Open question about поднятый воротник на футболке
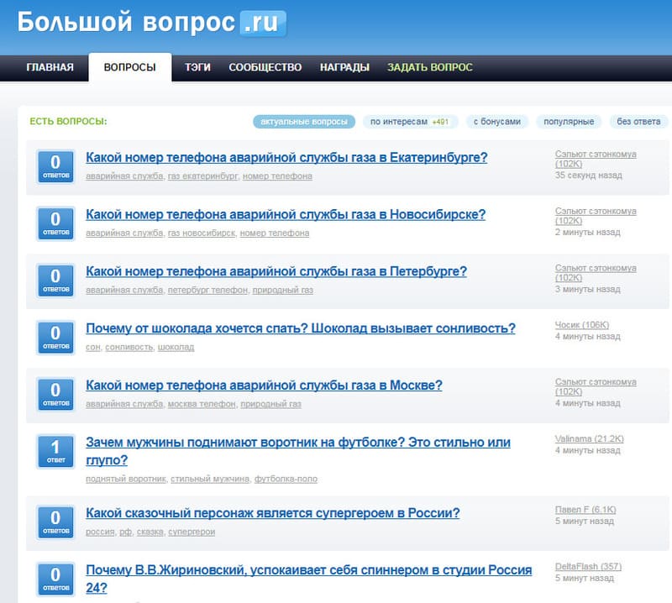Image resolution: width=672 pixels, height=603 pixels. 297,443
